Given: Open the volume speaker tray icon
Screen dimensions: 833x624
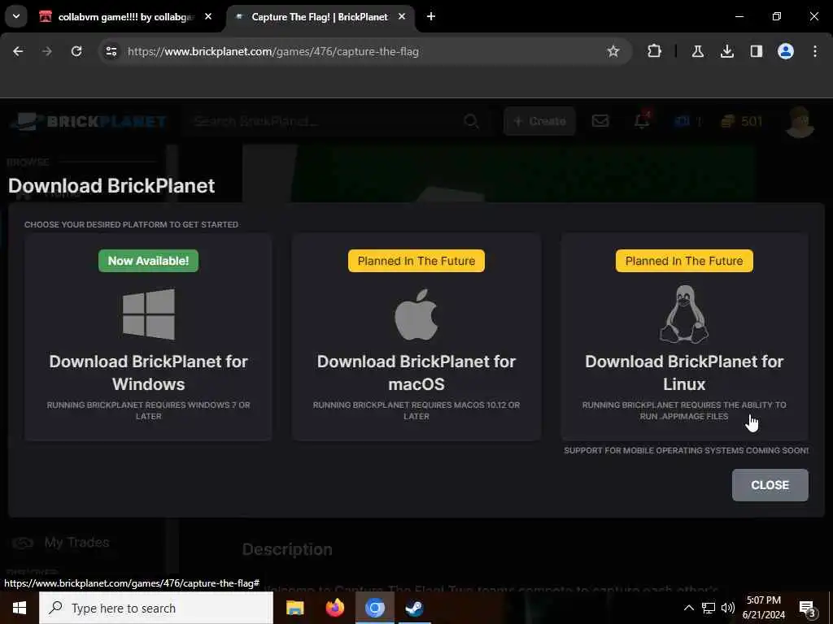Looking at the screenshot, I should [728, 608].
